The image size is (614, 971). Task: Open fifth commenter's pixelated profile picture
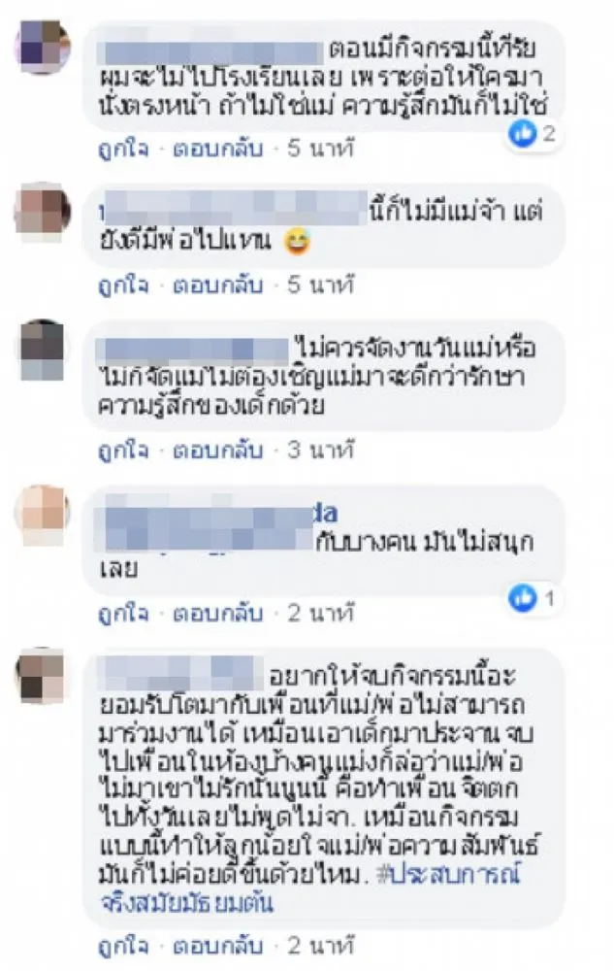42,676
